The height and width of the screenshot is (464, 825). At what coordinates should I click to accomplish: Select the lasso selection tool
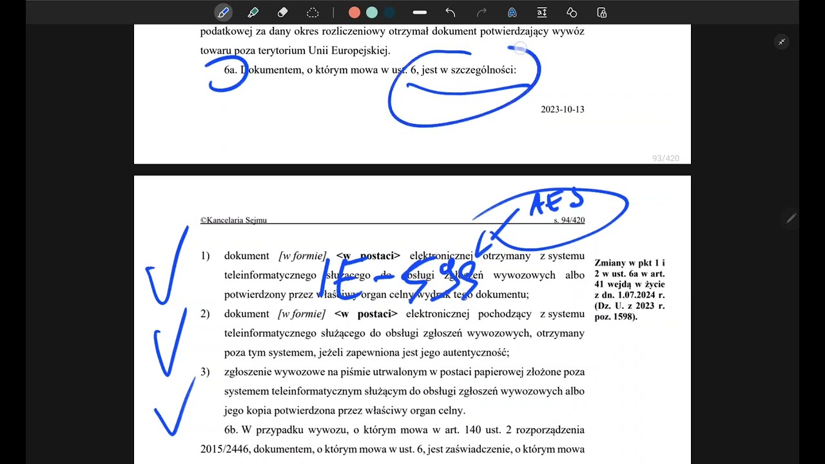313,12
